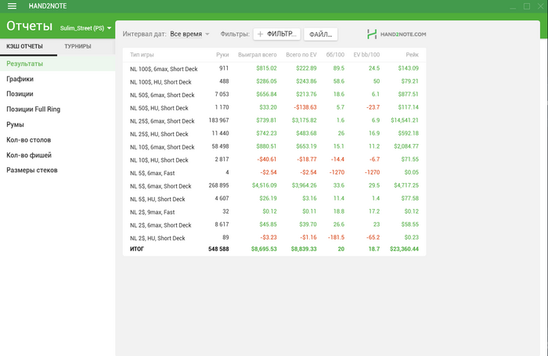The width and height of the screenshot is (548, 356).
Task: Click the rake value $14,541.21
Action: tap(405, 120)
